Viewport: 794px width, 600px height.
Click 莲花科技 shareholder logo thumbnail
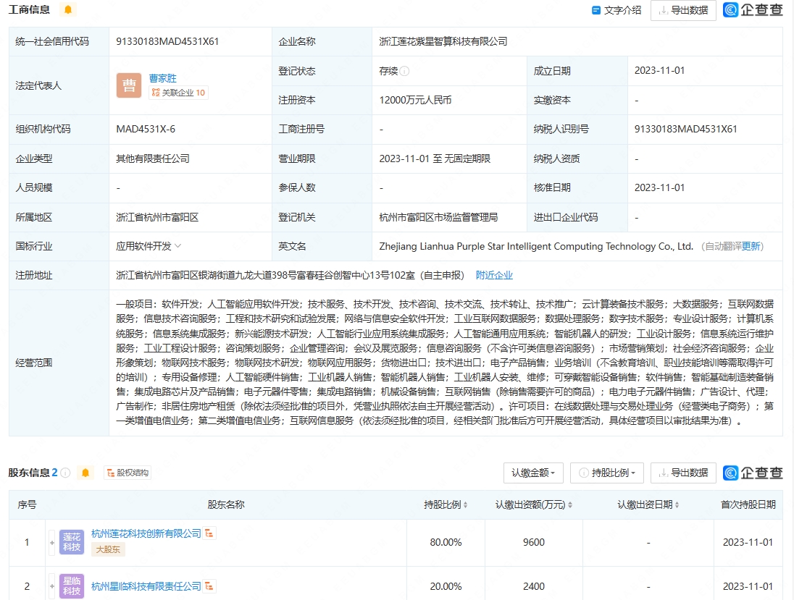coord(72,542)
